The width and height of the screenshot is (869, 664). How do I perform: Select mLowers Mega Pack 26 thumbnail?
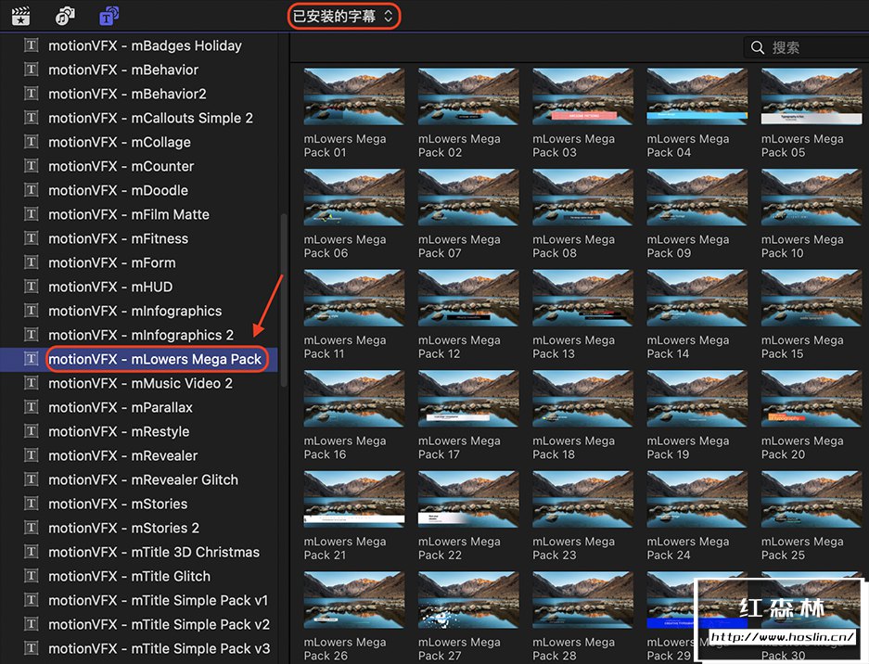coord(354,600)
